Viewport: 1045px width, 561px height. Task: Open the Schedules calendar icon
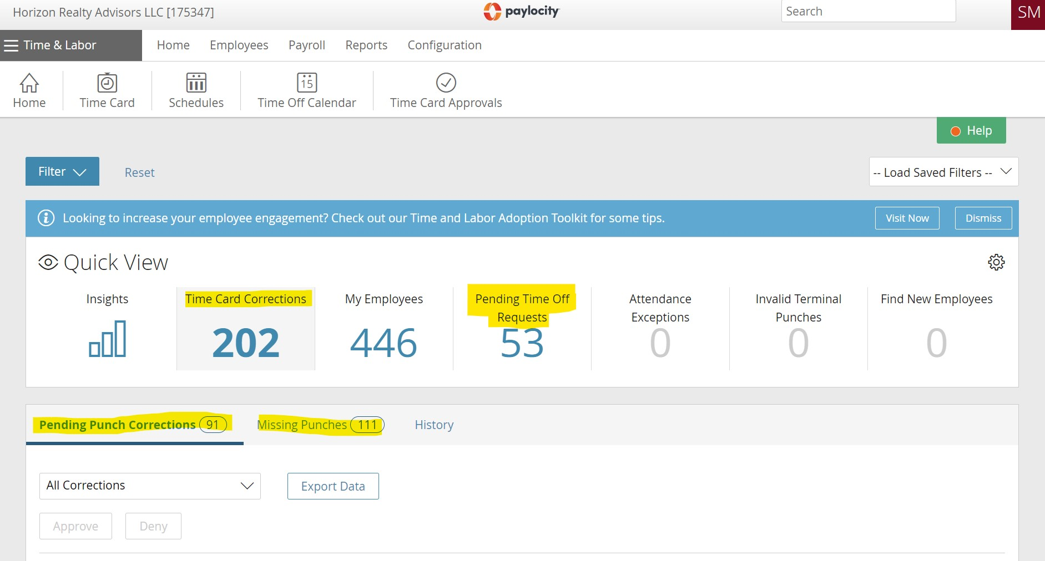click(x=196, y=83)
